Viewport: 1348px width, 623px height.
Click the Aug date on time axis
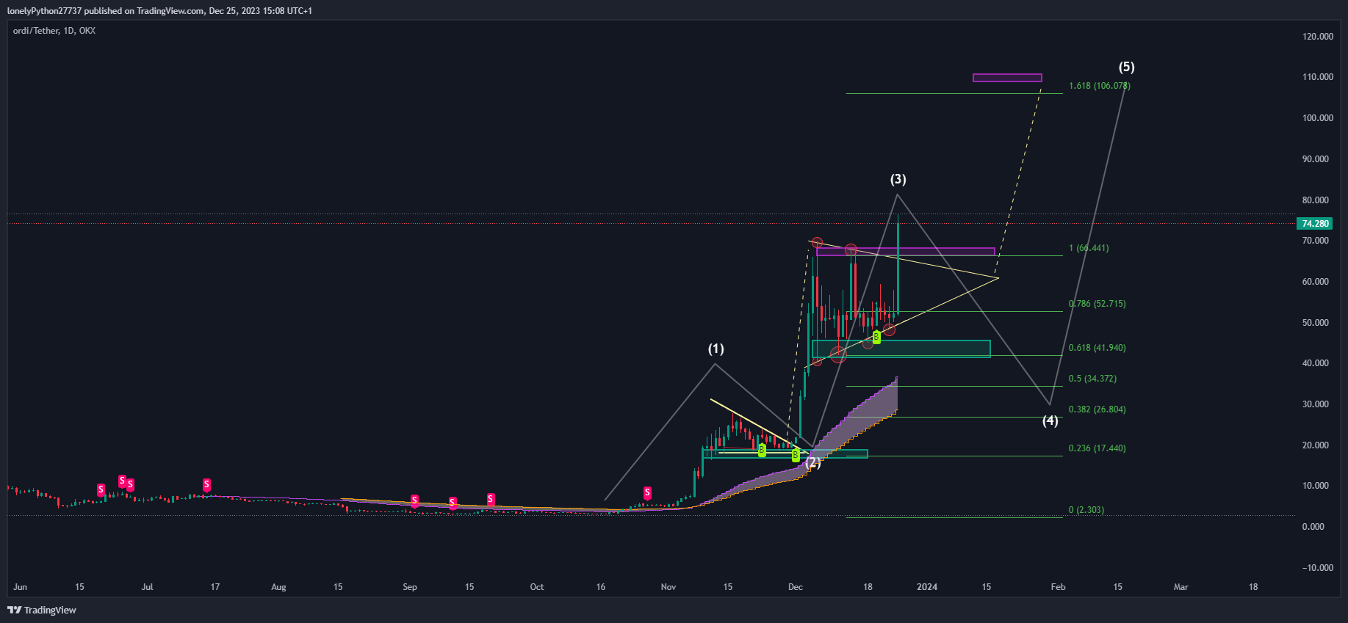[278, 587]
